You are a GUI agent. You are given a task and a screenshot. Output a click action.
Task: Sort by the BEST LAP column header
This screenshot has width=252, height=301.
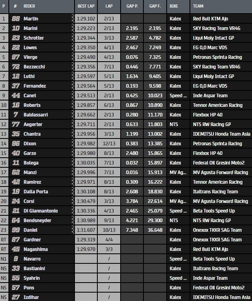tap(85, 6)
